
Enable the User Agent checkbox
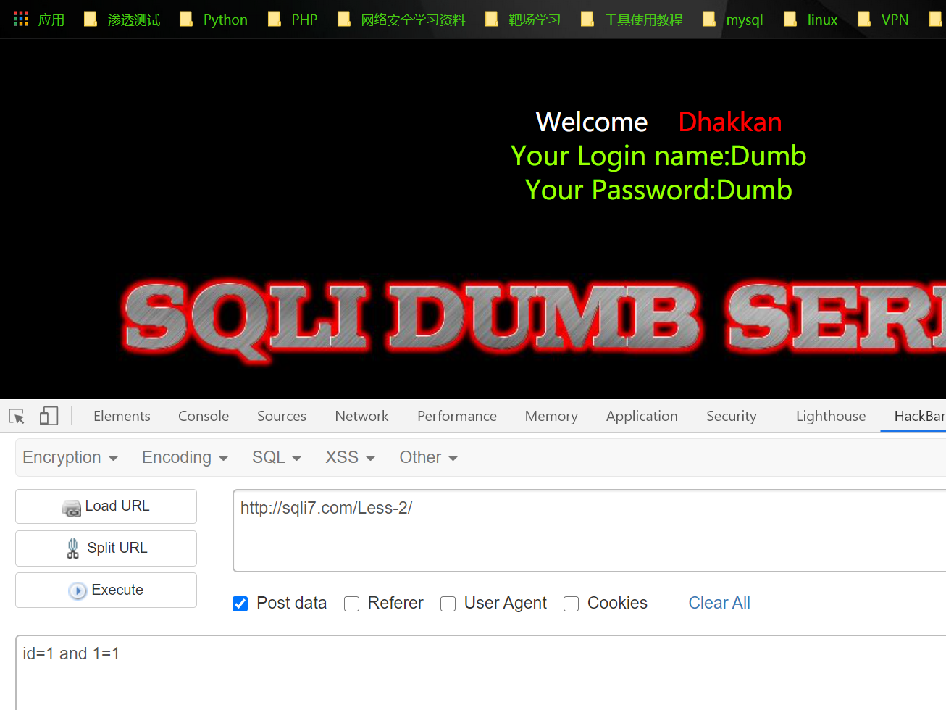[448, 603]
